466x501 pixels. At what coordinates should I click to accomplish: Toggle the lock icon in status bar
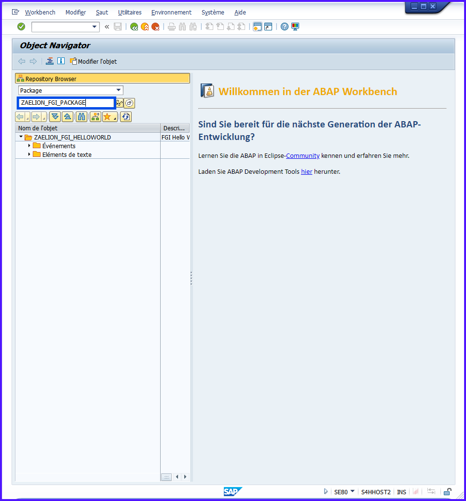tap(448, 492)
